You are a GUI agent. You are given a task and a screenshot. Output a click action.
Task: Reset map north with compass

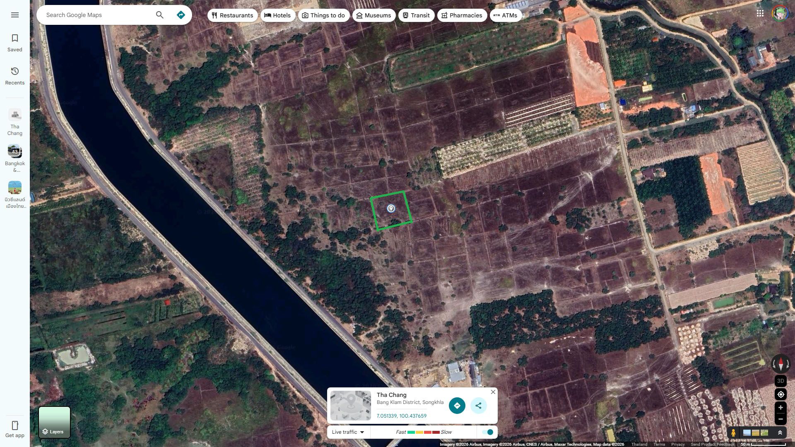[781, 364]
